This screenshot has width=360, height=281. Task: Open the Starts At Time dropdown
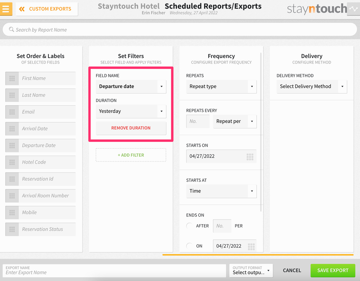click(x=221, y=191)
